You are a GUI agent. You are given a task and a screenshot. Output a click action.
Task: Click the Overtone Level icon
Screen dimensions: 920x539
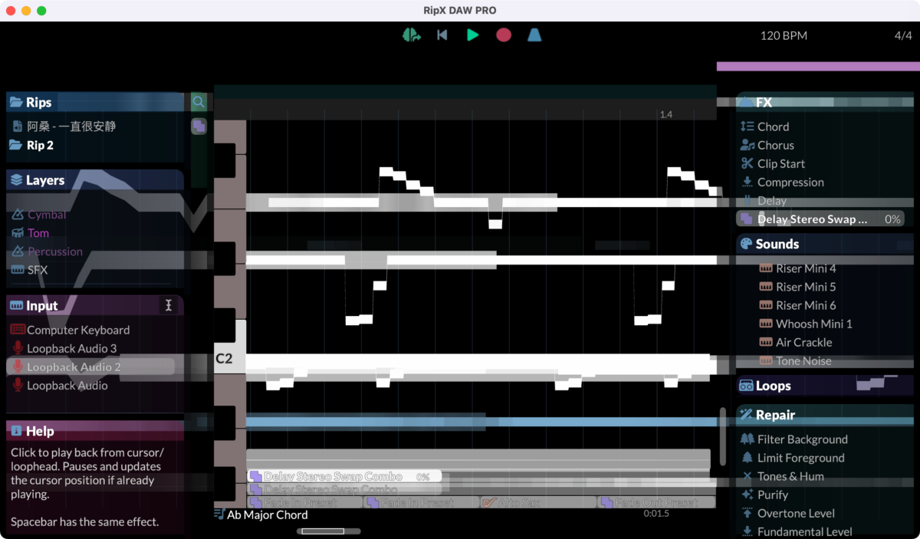pos(747,513)
